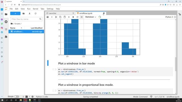
Task: Click the JupyterLab logo icon
Action: pyautogui.click(x=6, y=9)
